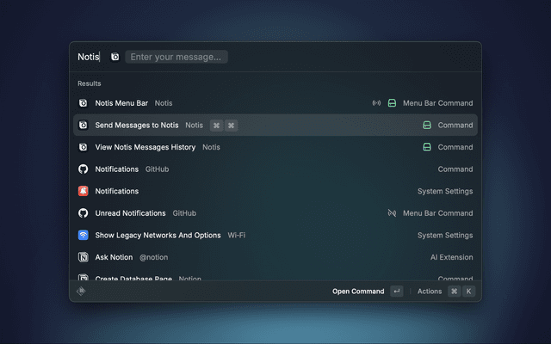
Task: Focus the Enter your message field
Action: tap(176, 57)
